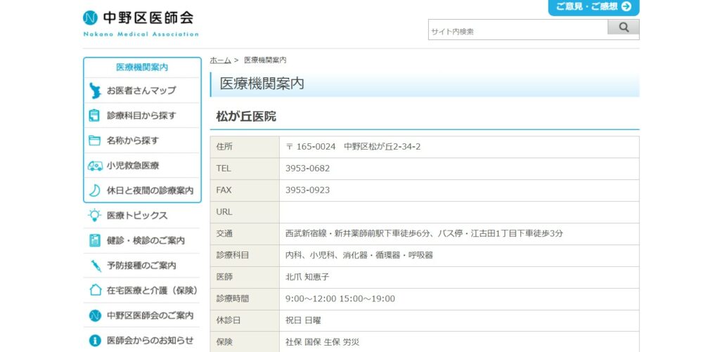
Task: Click the URL row label
Action: (224, 212)
